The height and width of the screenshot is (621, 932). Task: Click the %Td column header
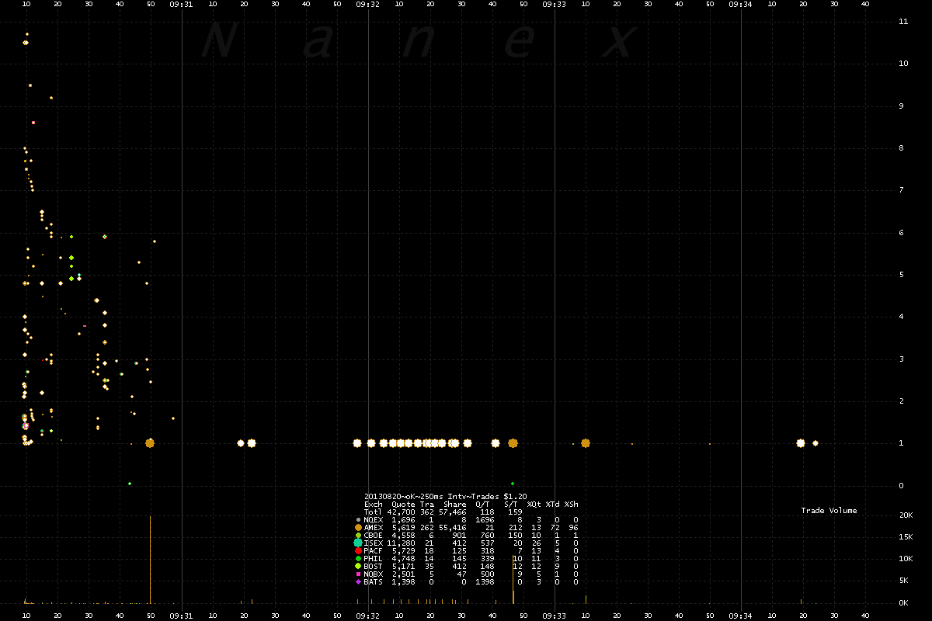click(x=553, y=504)
